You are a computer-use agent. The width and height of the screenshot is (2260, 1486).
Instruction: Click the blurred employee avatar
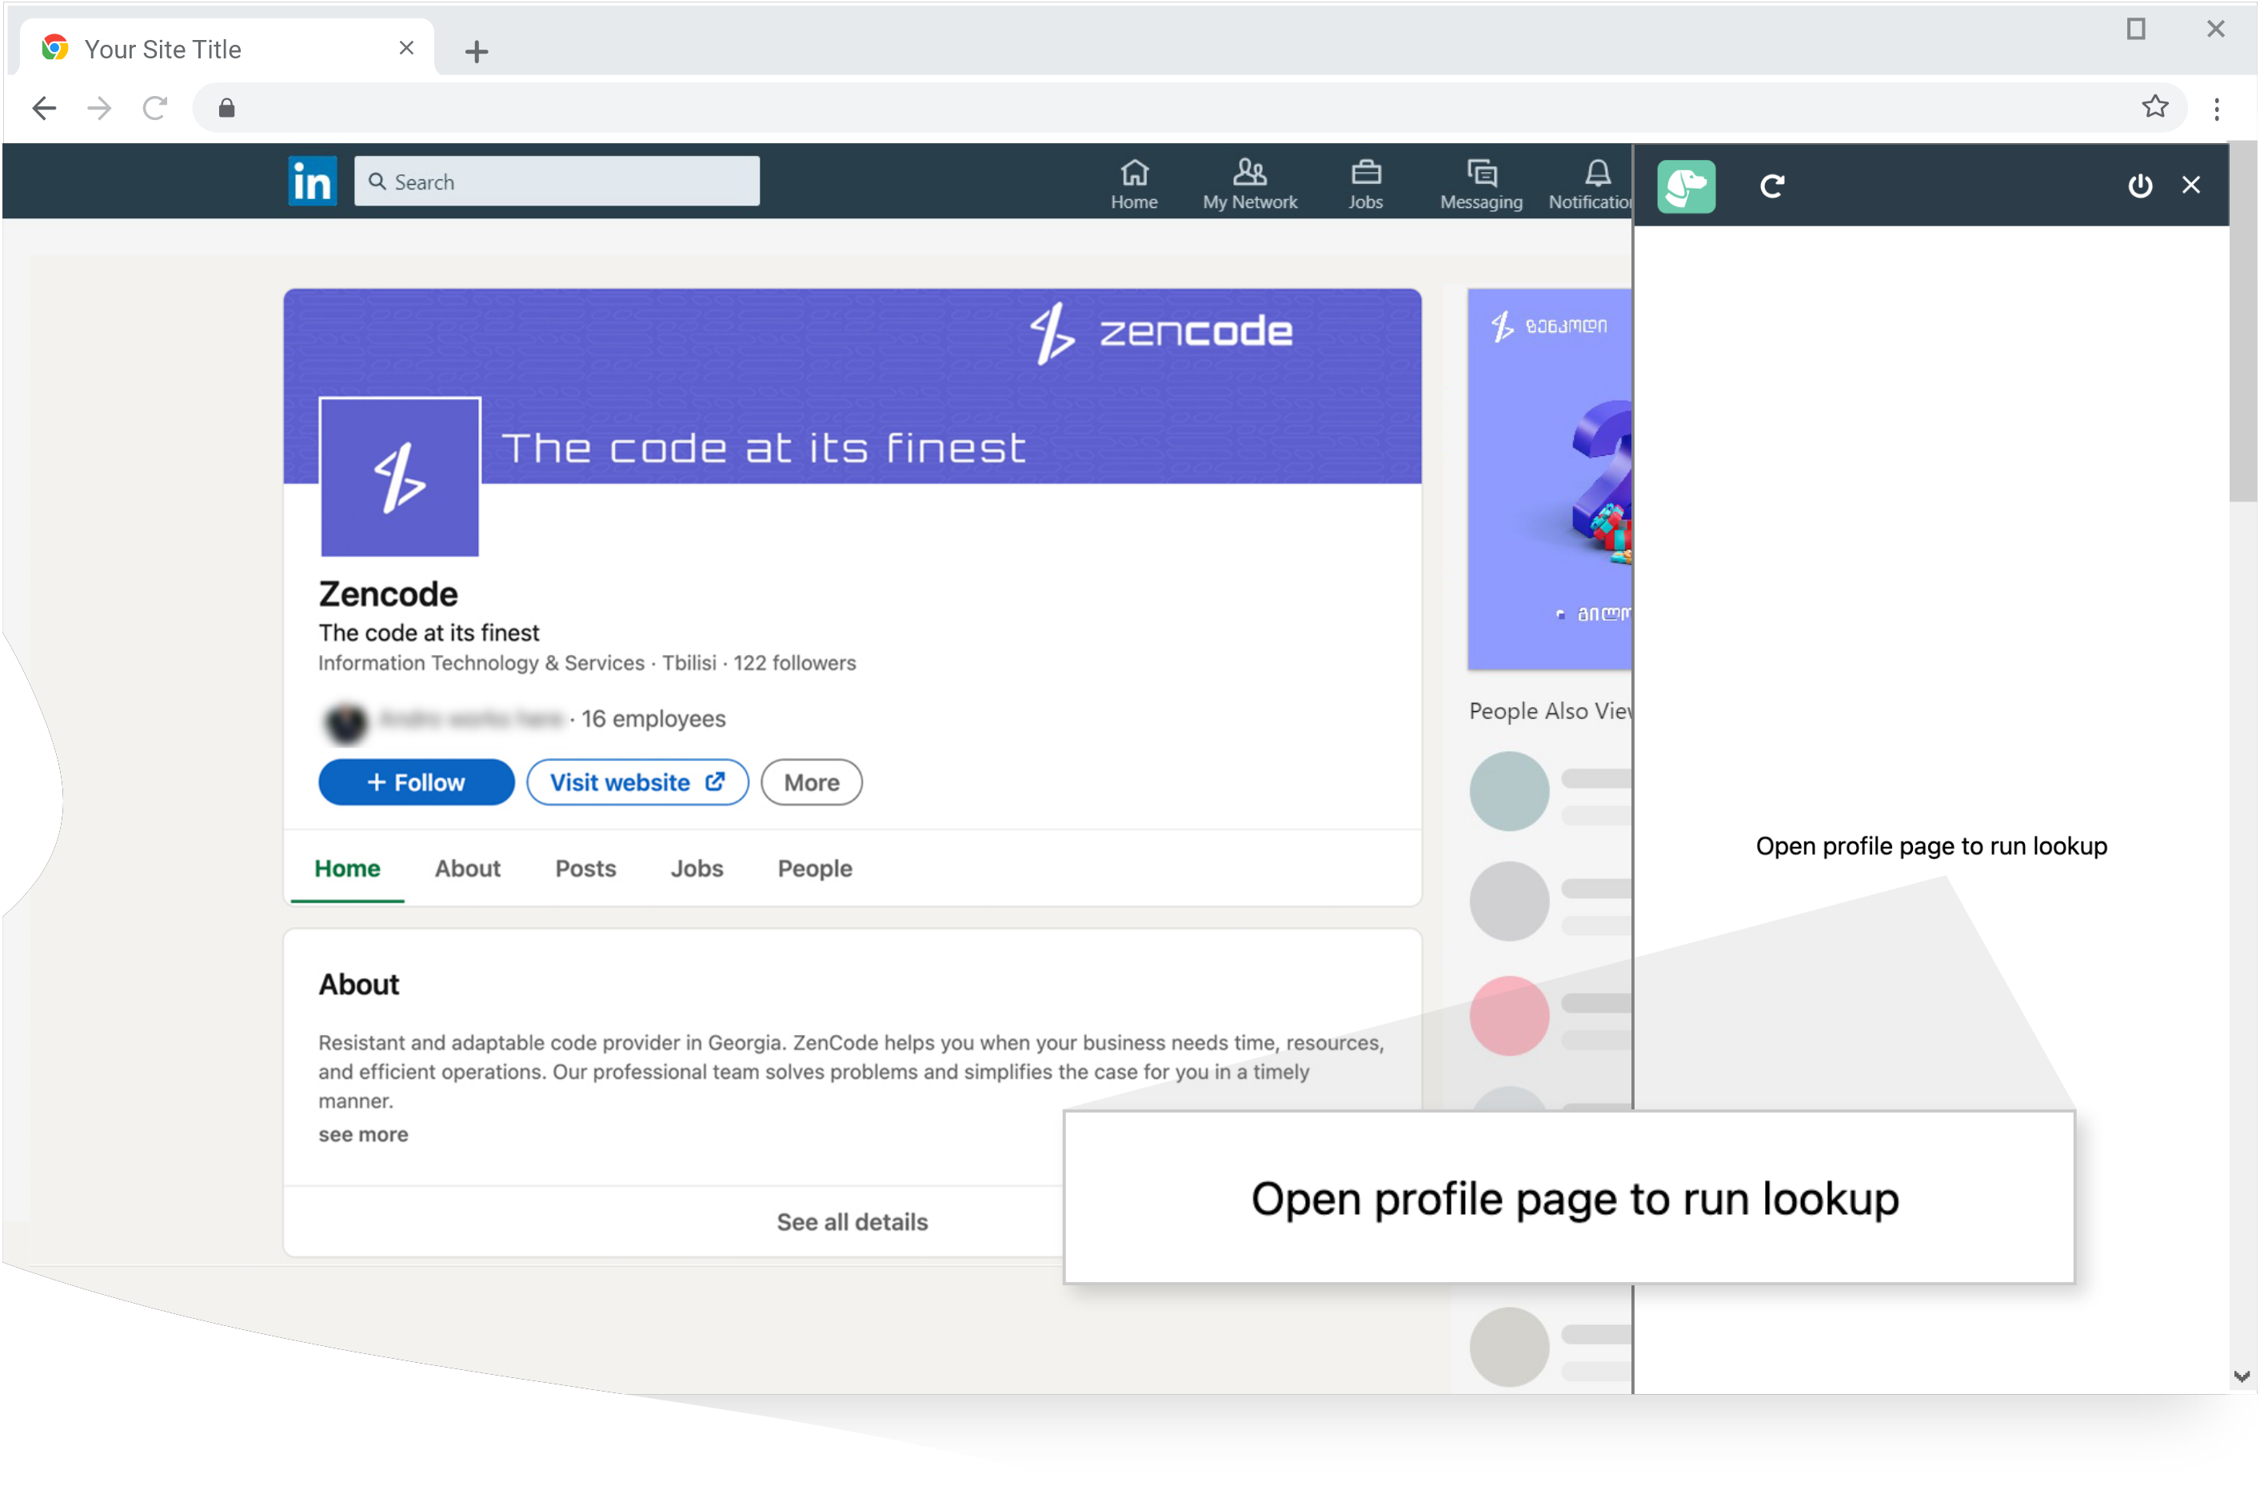pyautogui.click(x=345, y=722)
